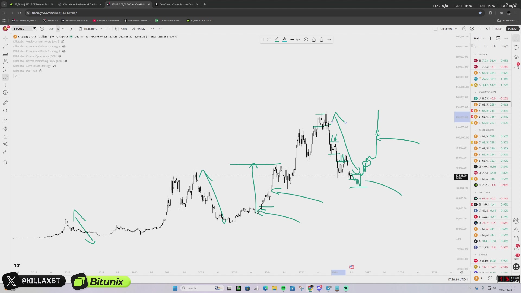Collapse the LEGACY watchlist section
521x293 pixels.
[x=476, y=55]
